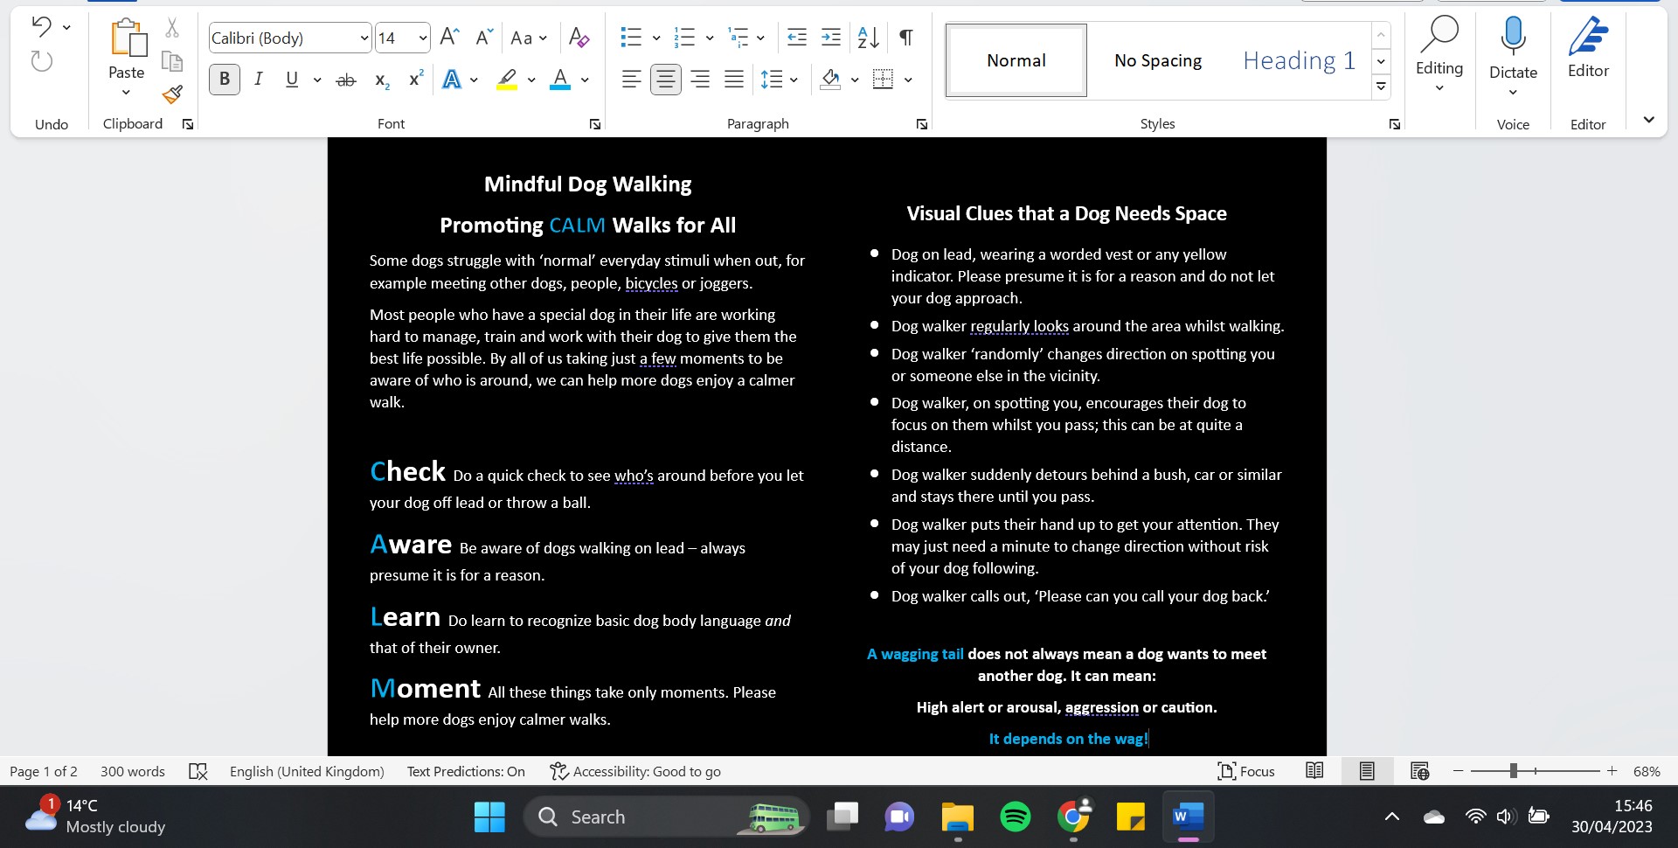Align text left
Screen dimensions: 1678x848
(x=631, y=80)
